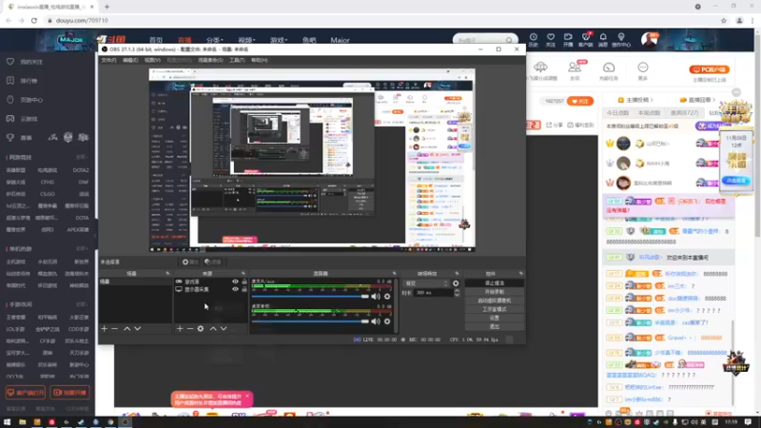The width and height of the screenshot is (761, 428).
Task: Open friends icon in Douyu room toolbar
Action: click(575, 70)
